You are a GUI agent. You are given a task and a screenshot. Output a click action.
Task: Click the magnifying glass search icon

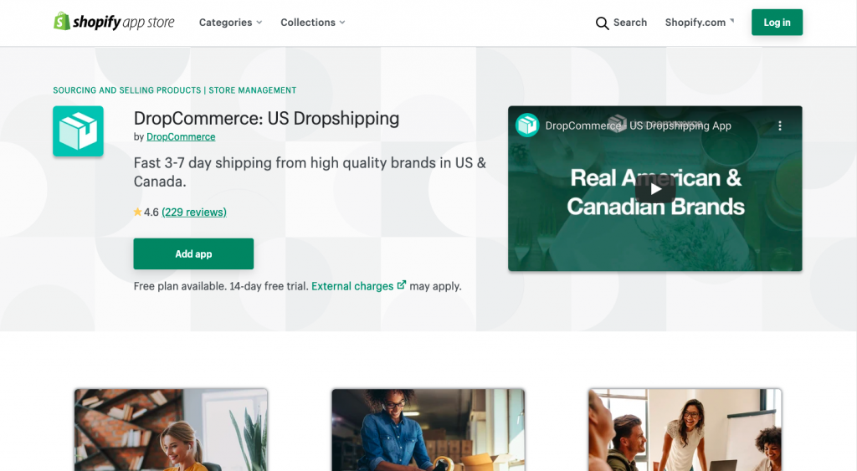click(x=602, y=23)
